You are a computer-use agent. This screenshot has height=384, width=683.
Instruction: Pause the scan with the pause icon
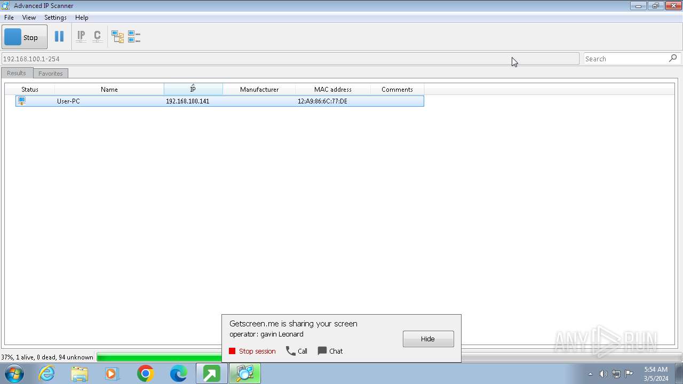(x=59, y=37)
